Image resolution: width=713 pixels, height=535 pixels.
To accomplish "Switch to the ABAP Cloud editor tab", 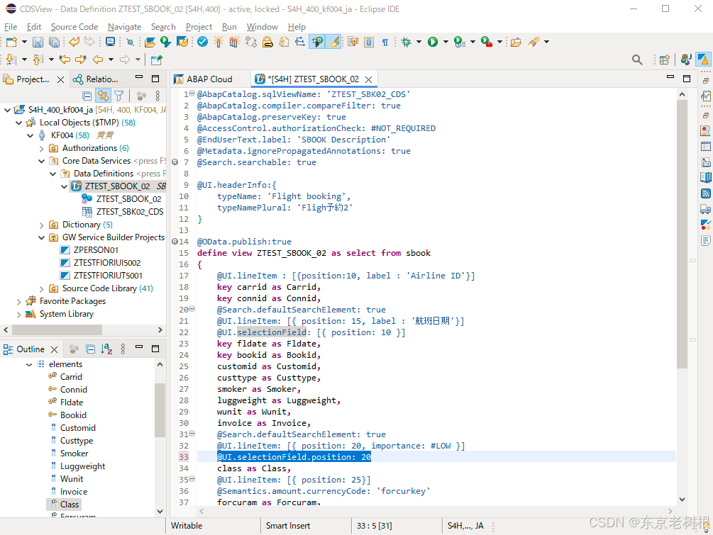I will pos(209,79).
